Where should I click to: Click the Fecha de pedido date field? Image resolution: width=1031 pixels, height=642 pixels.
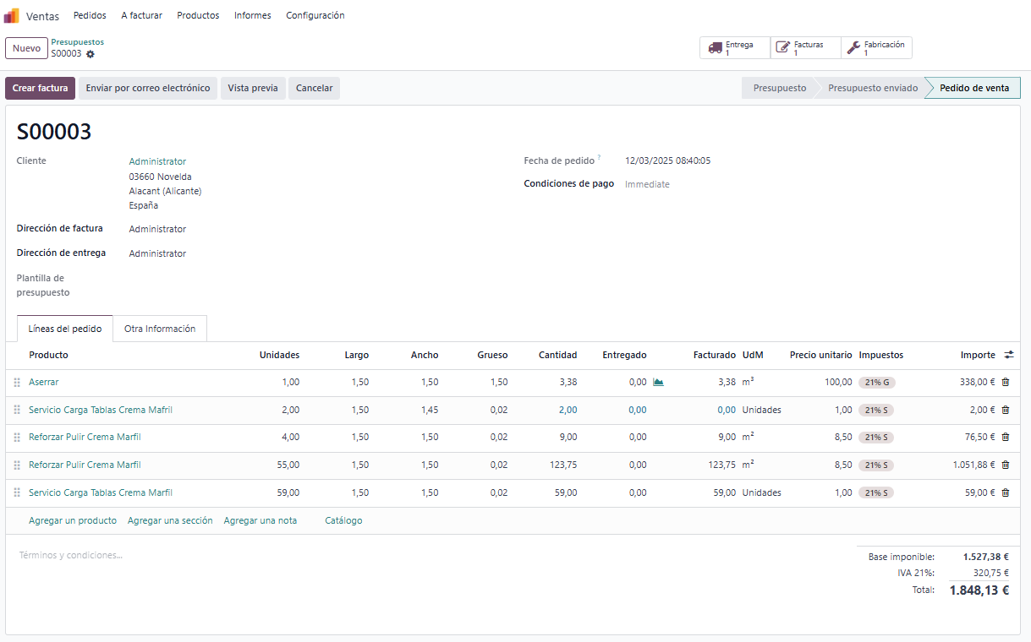(667, 160)
